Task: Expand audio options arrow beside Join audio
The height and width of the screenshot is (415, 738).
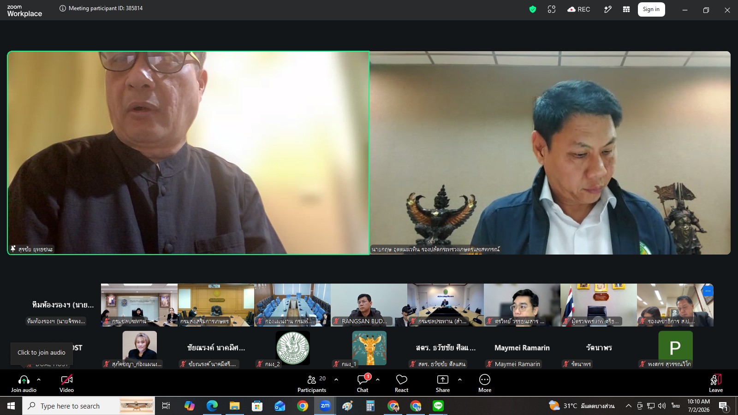Action: (x=39, y=379)
